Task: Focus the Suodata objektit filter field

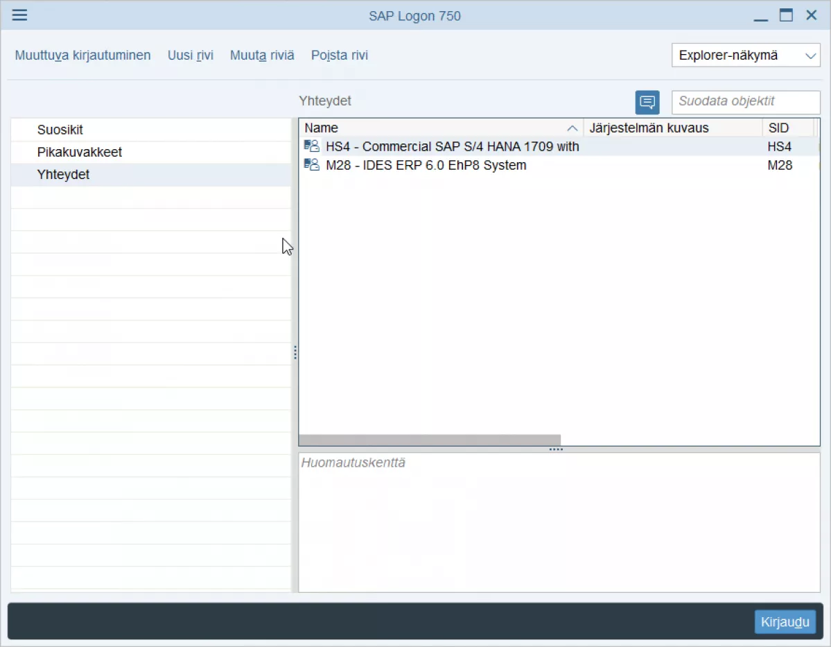Action: point(746,102)
